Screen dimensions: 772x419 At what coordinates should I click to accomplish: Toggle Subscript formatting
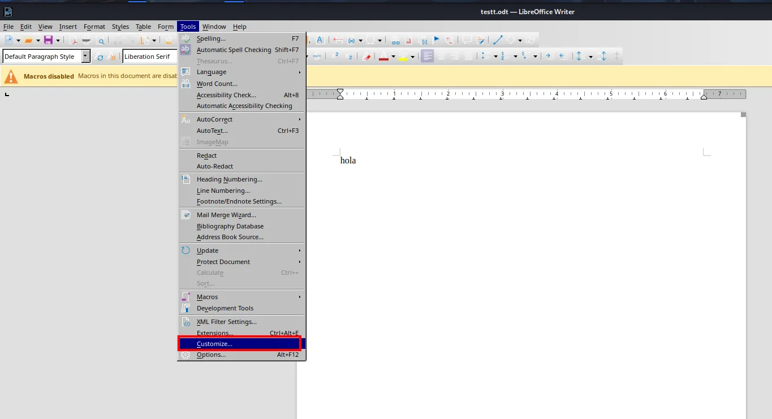pos(348,57)
